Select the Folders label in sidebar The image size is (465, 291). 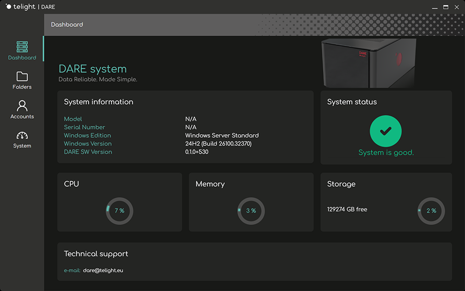point(22,87)
